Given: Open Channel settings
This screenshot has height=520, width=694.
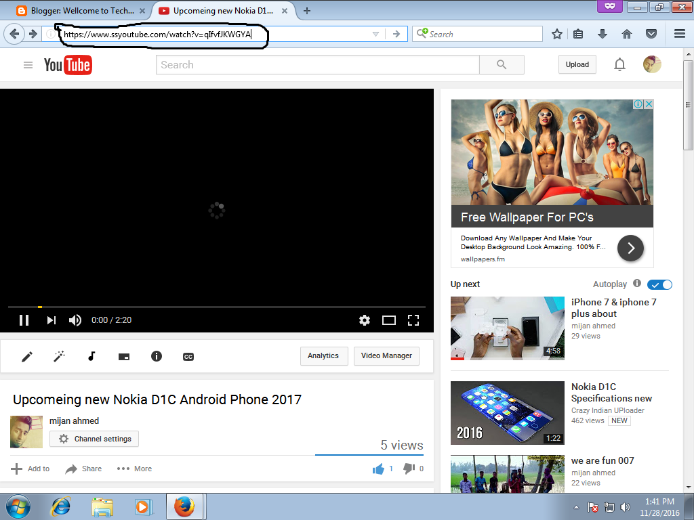Looking at the screenshot, I should (94, 439).
